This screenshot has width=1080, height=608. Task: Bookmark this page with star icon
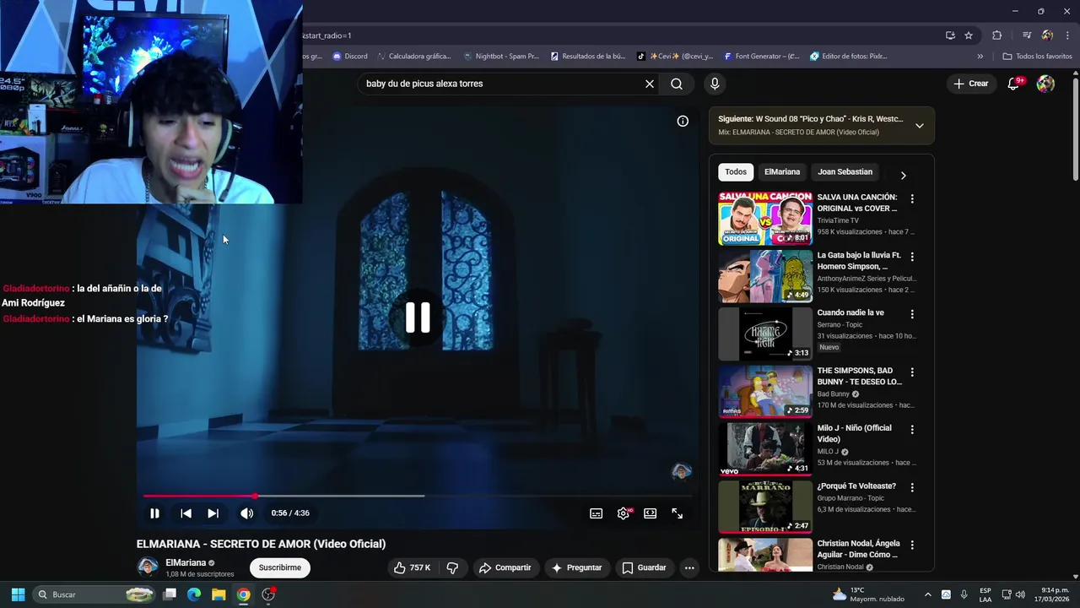pyautogui.click(x=969, y=35)
